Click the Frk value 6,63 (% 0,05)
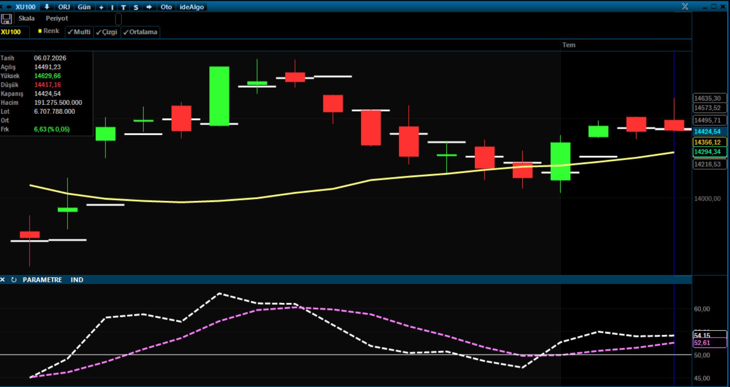 coord(52,129)
